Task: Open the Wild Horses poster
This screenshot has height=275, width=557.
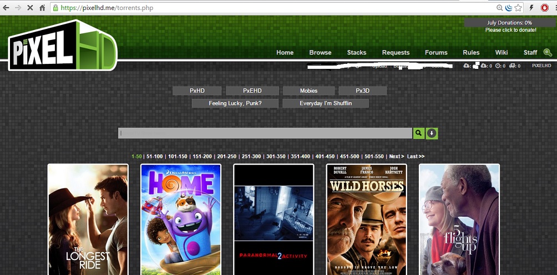Action: [x=367, y=219]
